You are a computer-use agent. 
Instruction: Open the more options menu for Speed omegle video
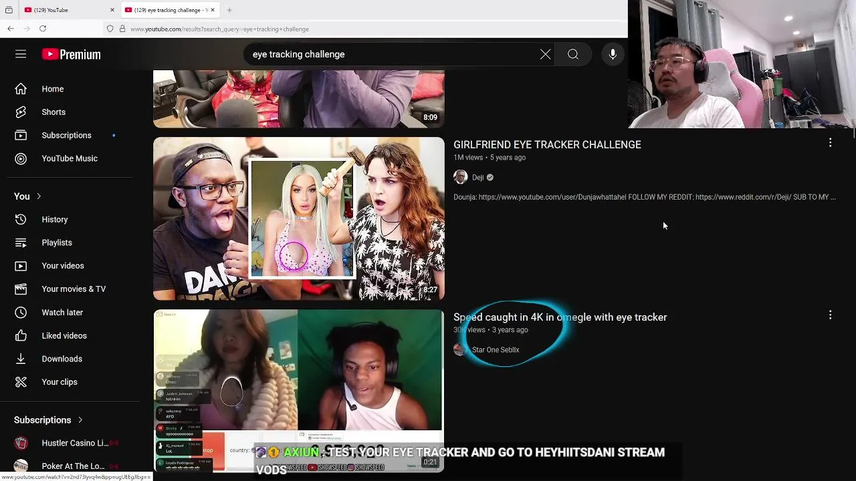830,315
